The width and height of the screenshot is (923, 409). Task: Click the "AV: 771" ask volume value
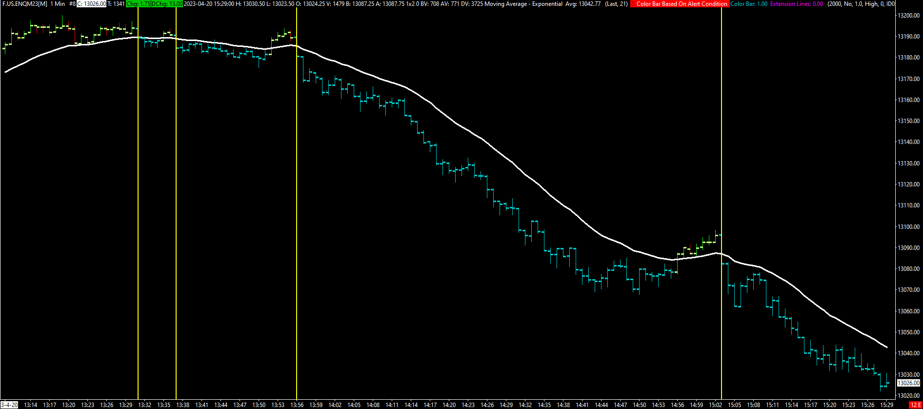click(x=450, y=4)
